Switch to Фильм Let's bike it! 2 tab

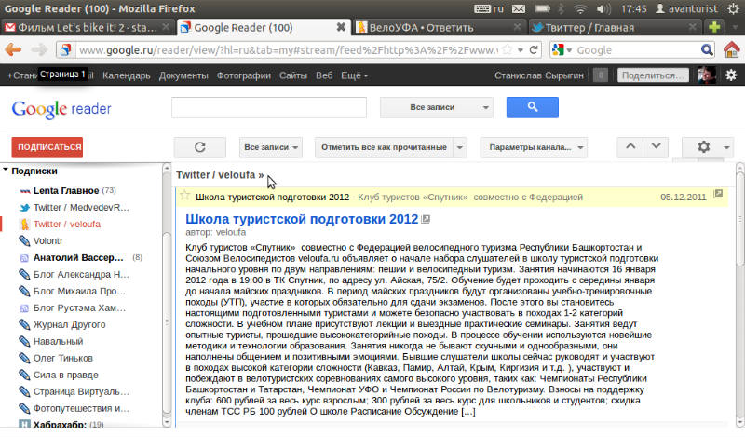click(x=87, y=27)
